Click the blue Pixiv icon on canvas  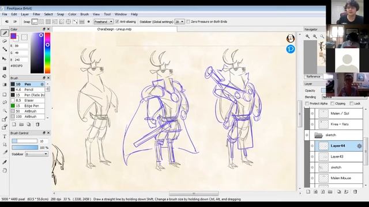[291, 49]
